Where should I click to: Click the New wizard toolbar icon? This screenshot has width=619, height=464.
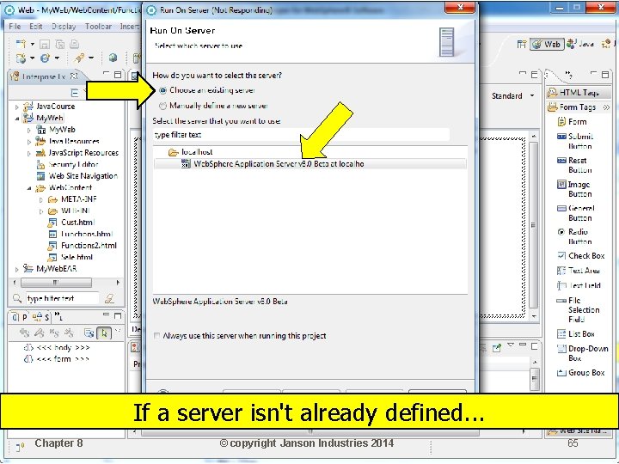point(21,44)
